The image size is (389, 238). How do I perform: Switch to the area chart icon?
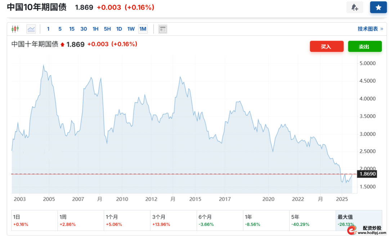[31, 29]
